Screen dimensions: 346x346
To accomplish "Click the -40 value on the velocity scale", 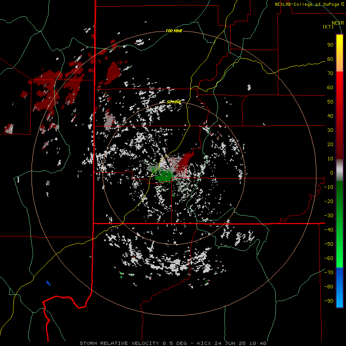I will [329, 230].
